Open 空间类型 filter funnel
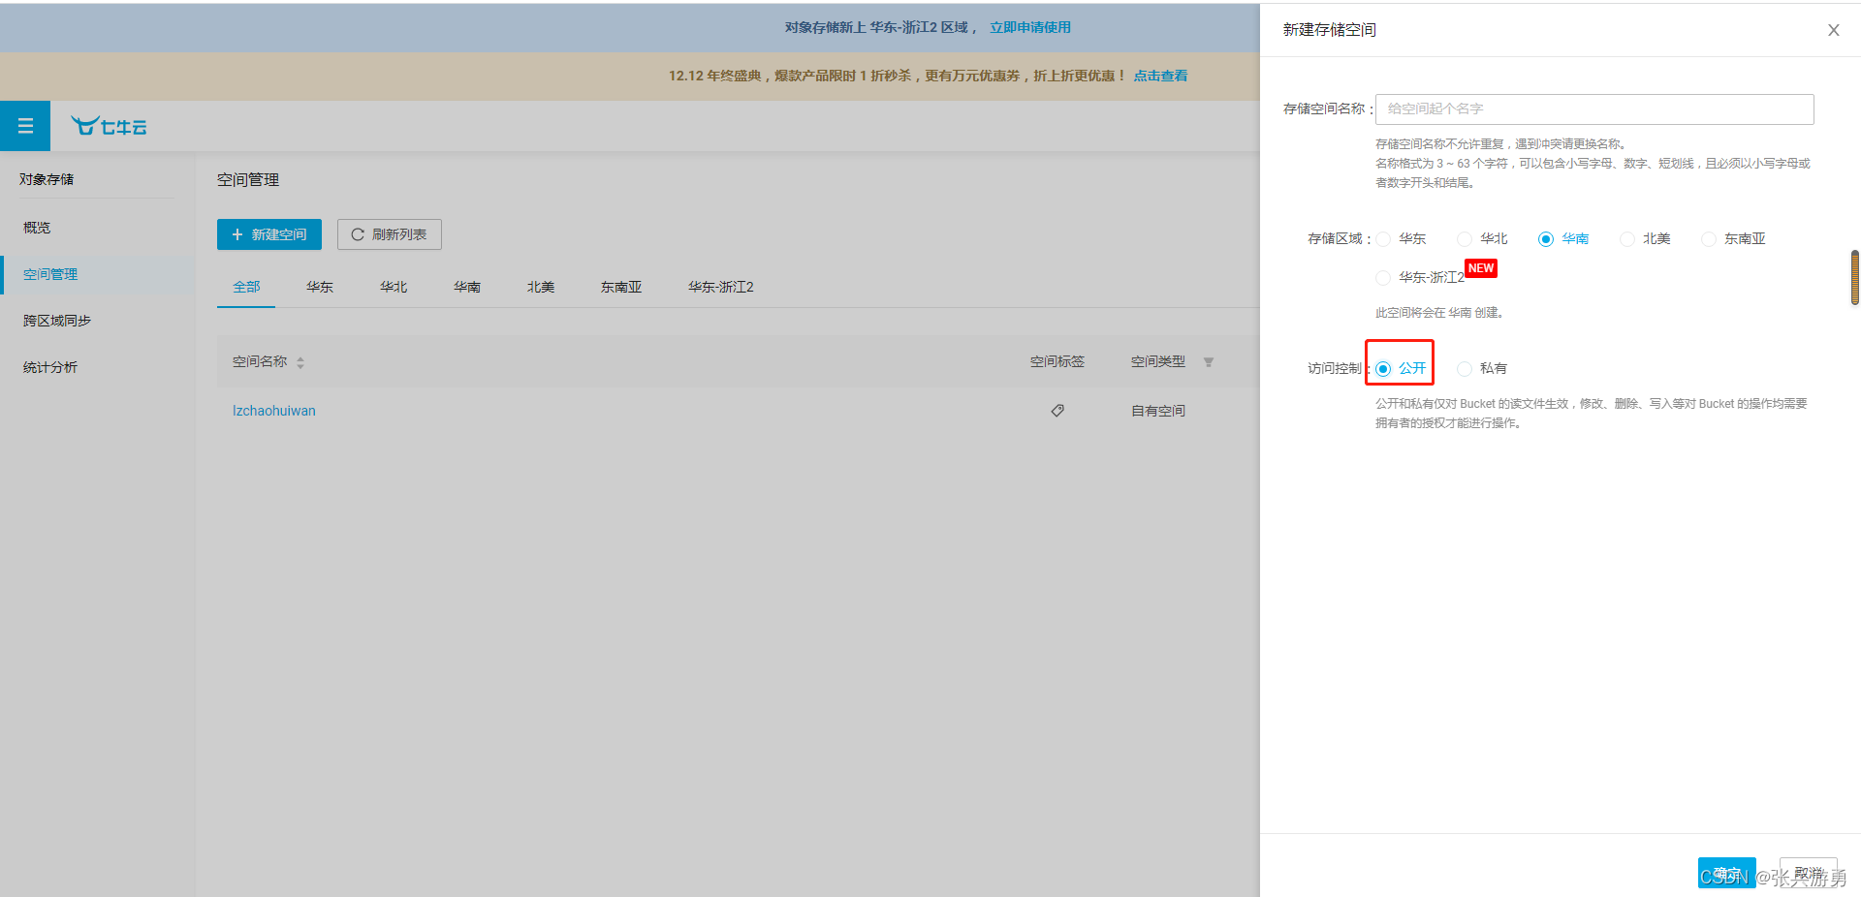1861x897 pixels. [x=1209, y=362]
